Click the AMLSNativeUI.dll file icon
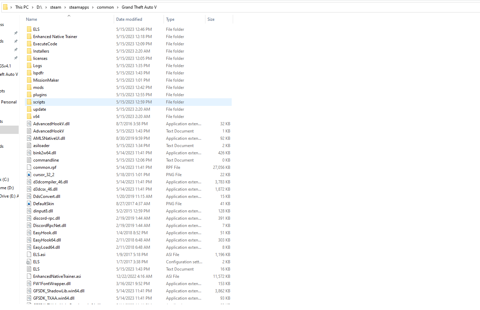480x310 pixels. pyautogui.click(x=29, y=138)
